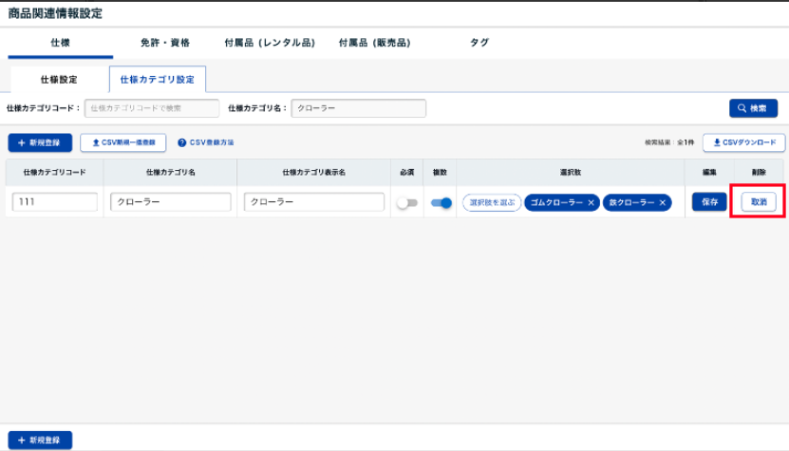Click the 仕様カテゴリ名 search field
Image resolution: width=789 pixels, height=451 pixels.
point(358,108)
